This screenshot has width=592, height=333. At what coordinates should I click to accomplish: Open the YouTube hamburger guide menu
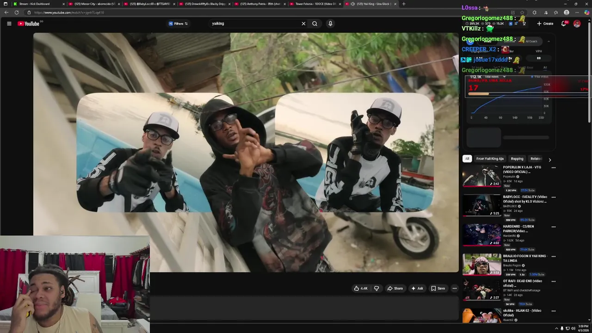9,24
